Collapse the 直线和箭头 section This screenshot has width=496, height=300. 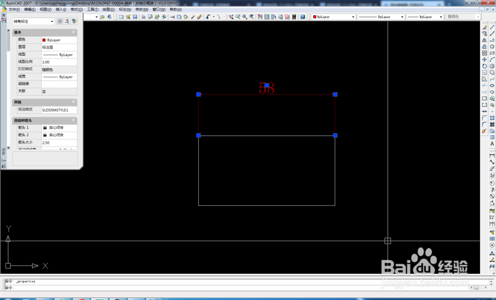click(73, 120)
